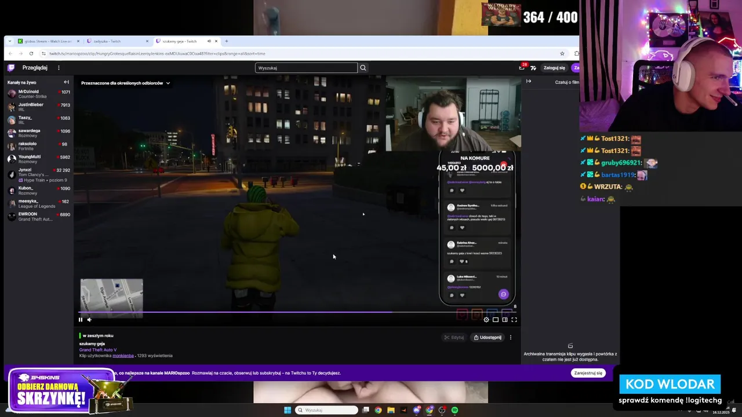Mute audio icon on active tab
The width and height of the screenshot is (742, 417).
tap(209, 41)
